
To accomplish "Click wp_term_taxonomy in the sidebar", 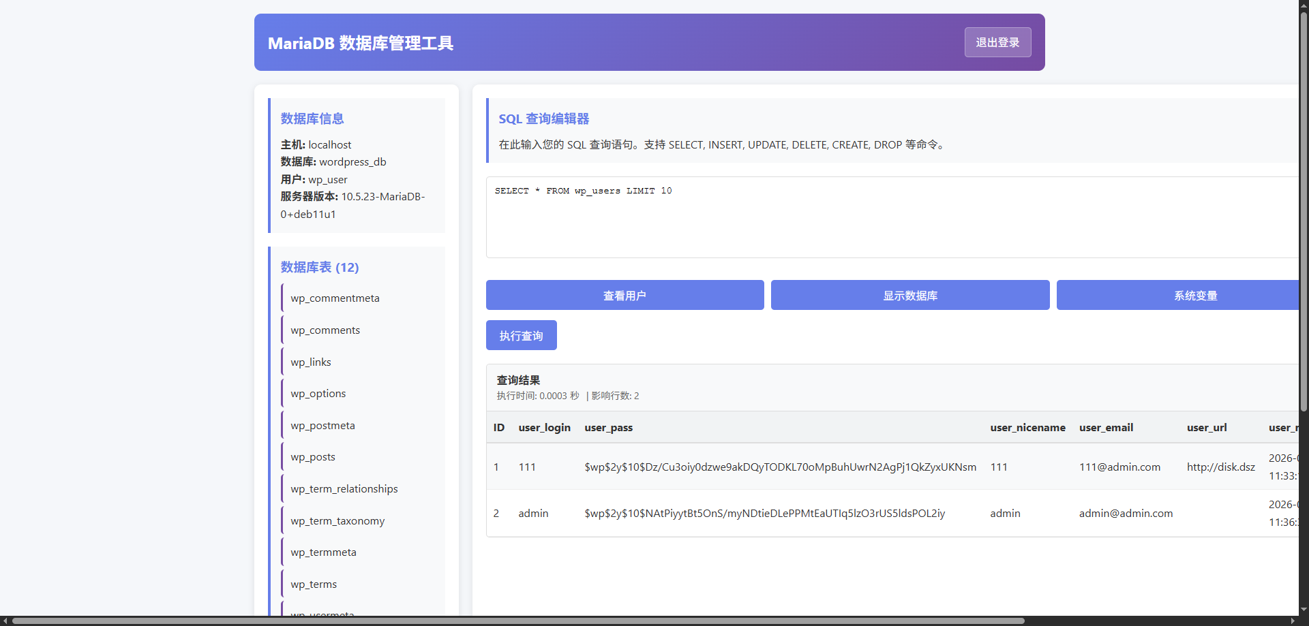I will pos(337,521).
